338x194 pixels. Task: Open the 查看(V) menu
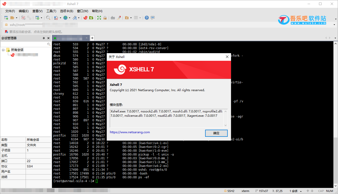pyautogui.click(x=38, y=11)
